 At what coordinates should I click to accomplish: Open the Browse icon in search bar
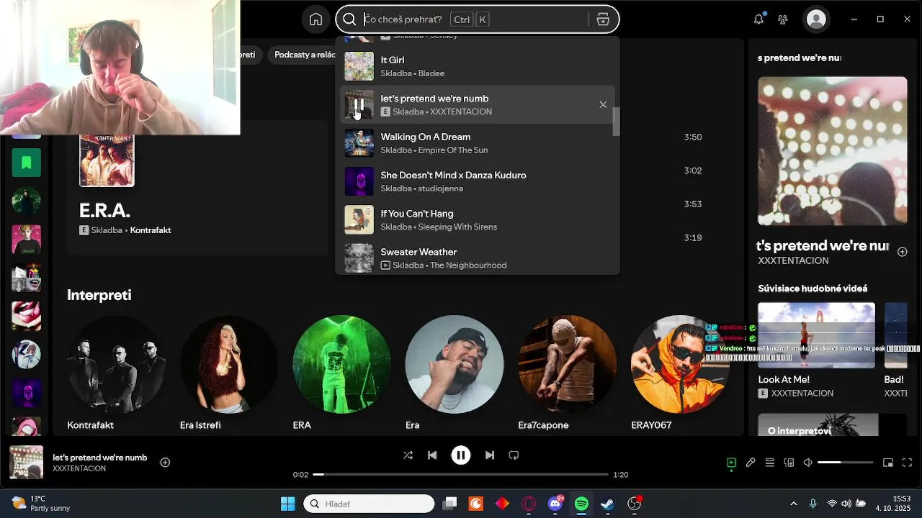tap(604, 19)
